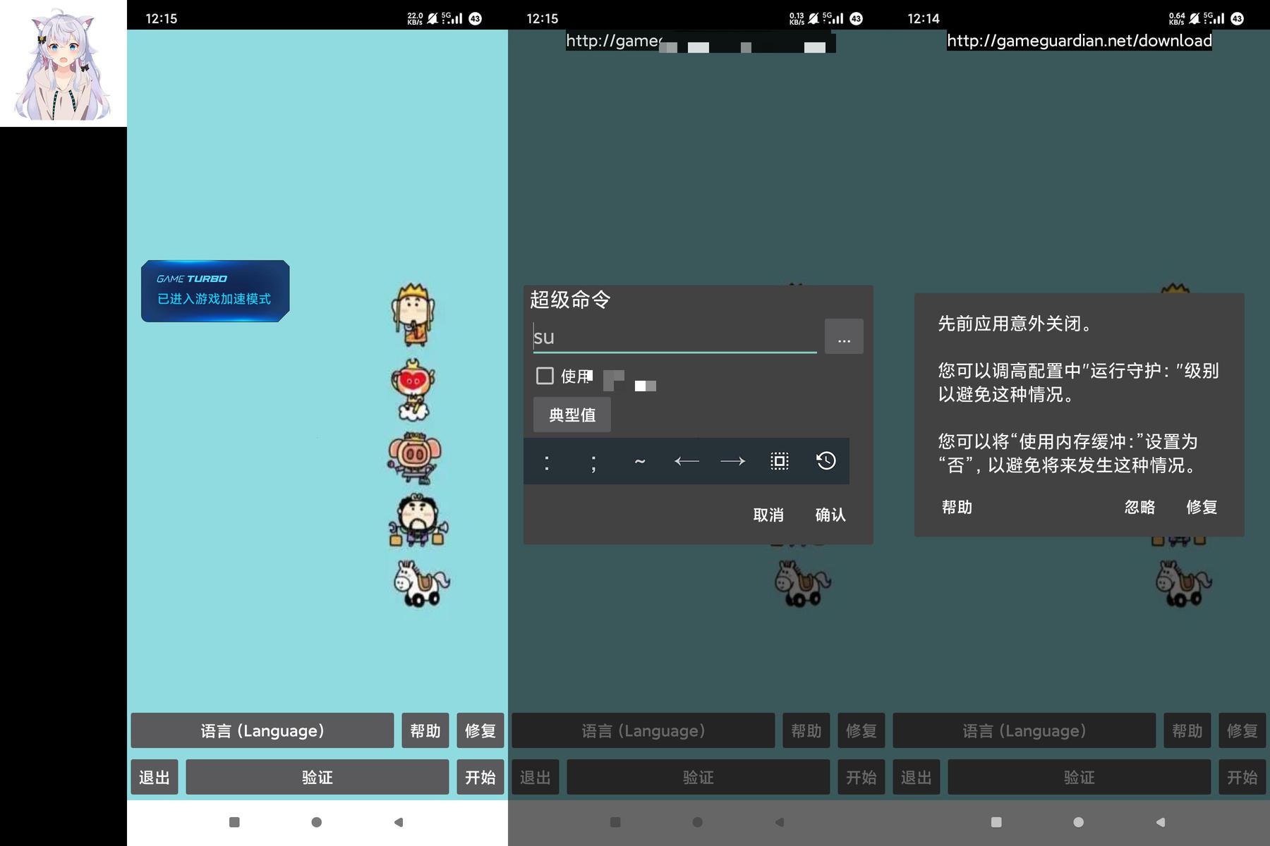
Task: Click the 典型值 button
Action: (x=572, y=415)
